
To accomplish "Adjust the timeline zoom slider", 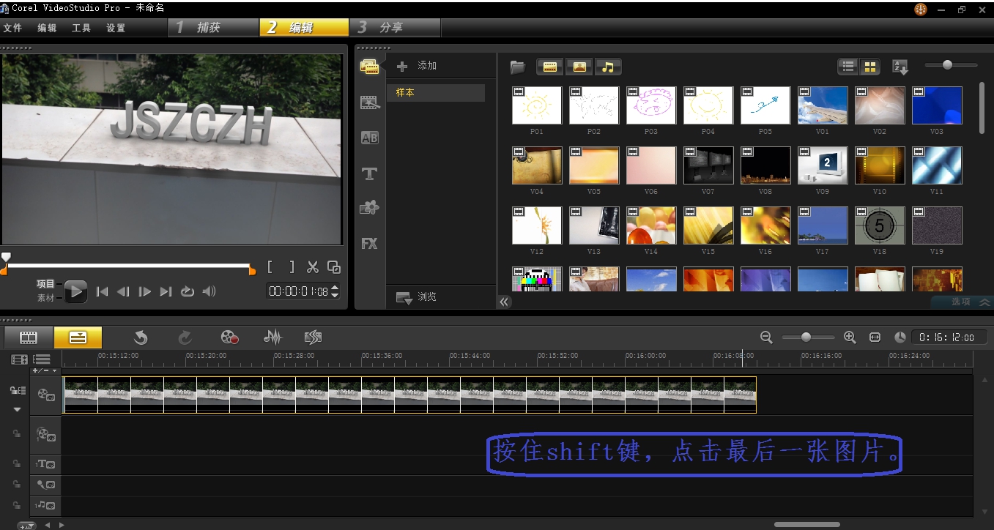I will [x=806, y=337].
